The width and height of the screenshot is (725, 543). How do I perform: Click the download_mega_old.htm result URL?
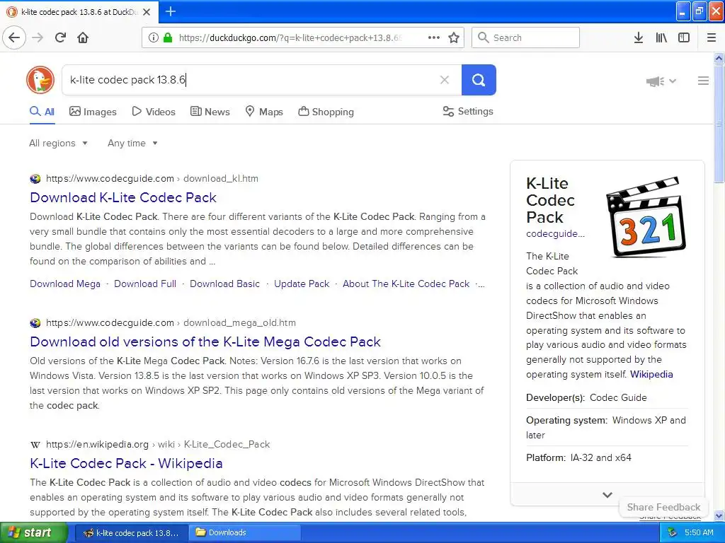171,322
